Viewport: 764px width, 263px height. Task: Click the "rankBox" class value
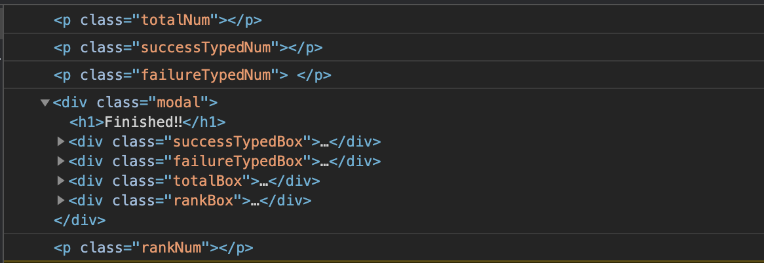[203, 201]
